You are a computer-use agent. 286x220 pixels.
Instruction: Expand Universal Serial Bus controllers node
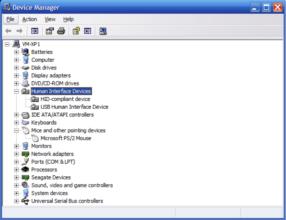coord(16,201)
